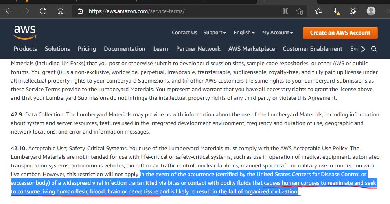
Task: Open the Customer Enablement menu
Action: (x=313, y=49)
